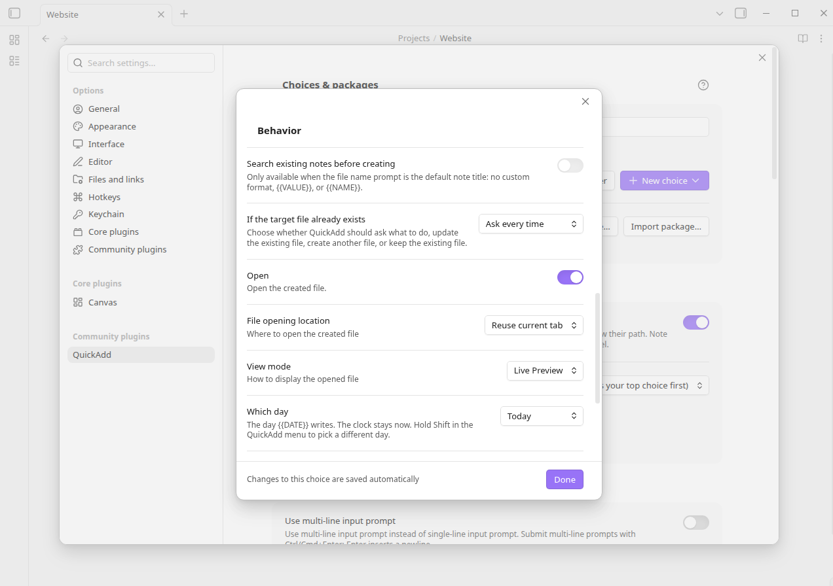This screenshot has height=586, width=833.
Task: Open the top choice first dropdown
Action: [655, 385]
